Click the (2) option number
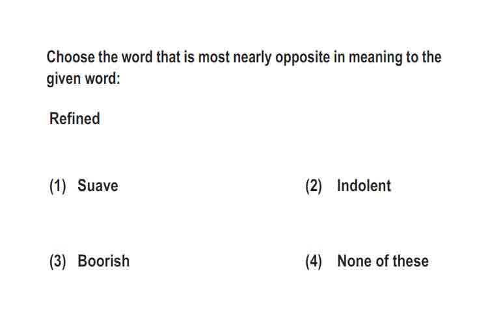Image resolution: width=488 pixels, height=325 pixels. click(x=314, y=186)
